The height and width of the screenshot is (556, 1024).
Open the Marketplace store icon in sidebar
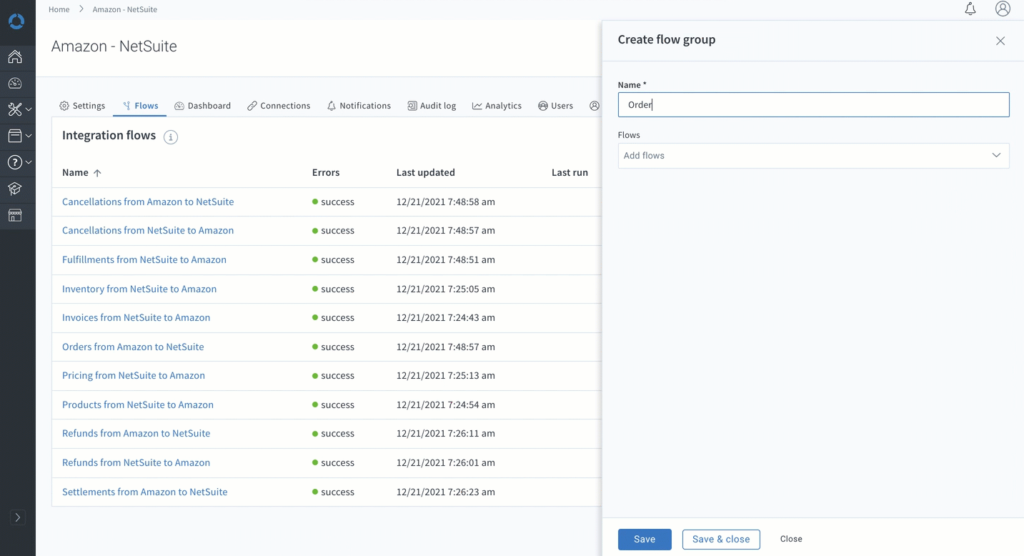pyautogui.click(x=15, y=215)
